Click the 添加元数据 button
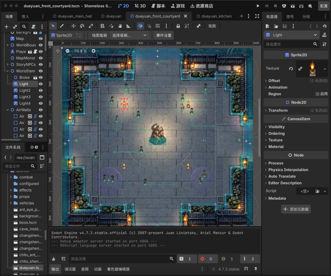331x276 pixels. tap(296, 209)
